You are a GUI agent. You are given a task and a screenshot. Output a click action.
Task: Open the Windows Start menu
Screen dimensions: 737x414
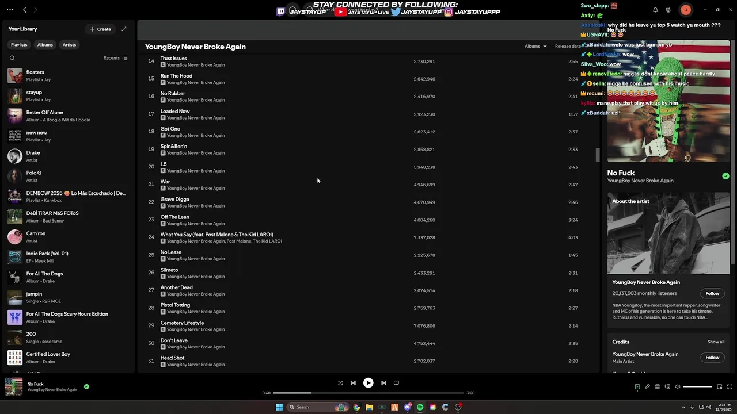click(x=279, y=407)
